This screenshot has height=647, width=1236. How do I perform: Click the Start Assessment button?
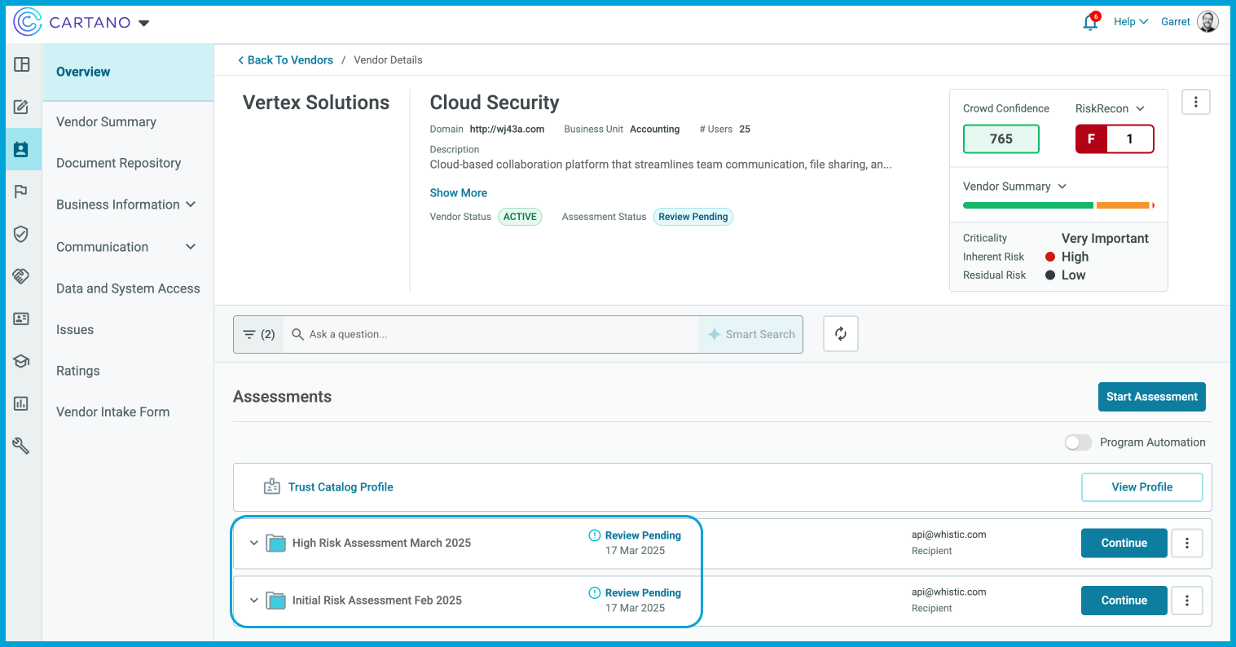[x=1151, y=397]
